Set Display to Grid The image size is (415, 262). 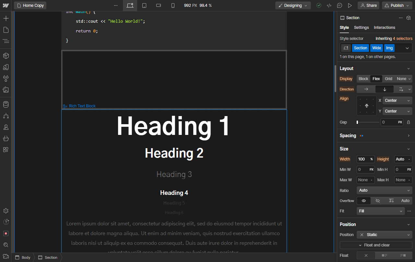pyautogui.click(x=388, y=79)
